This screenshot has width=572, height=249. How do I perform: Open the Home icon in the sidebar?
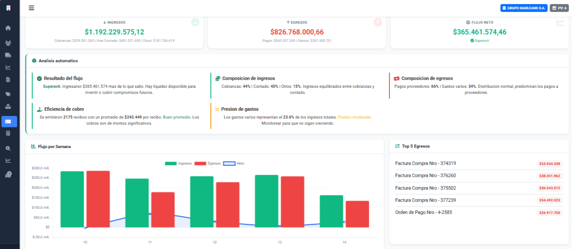(x=8, y=28)
